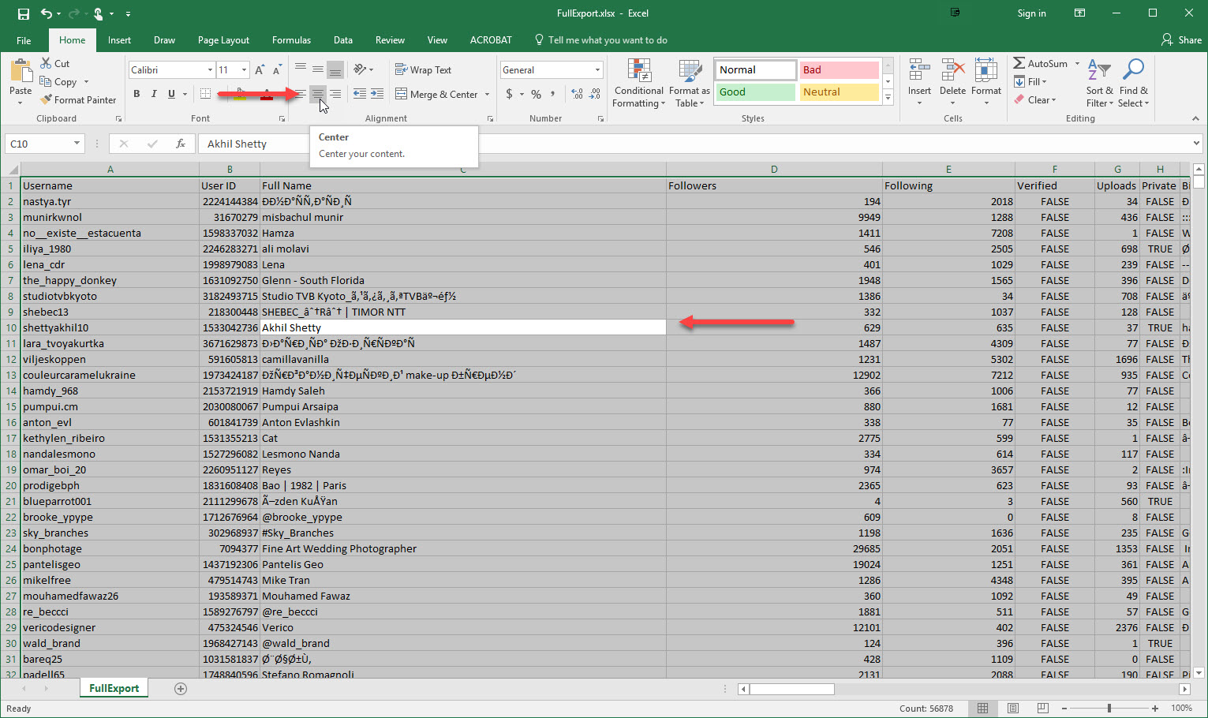Expand the Name Box dropdown
The height and width of the screenshot is (718, 1208).
pos(77,144)
